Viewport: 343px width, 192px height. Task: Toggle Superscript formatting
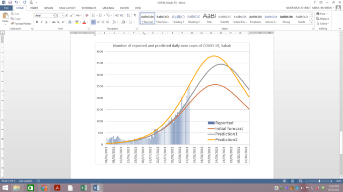coord(63,22)
